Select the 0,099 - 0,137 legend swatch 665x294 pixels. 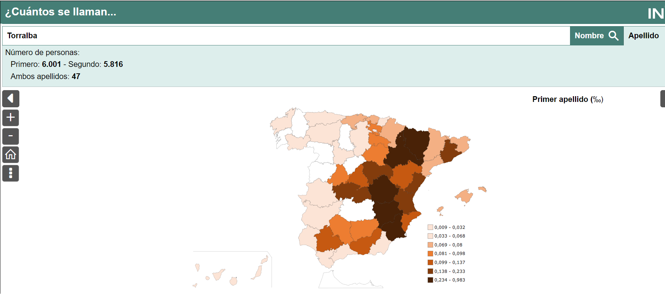pyautogui.click(x=430, y=262)
